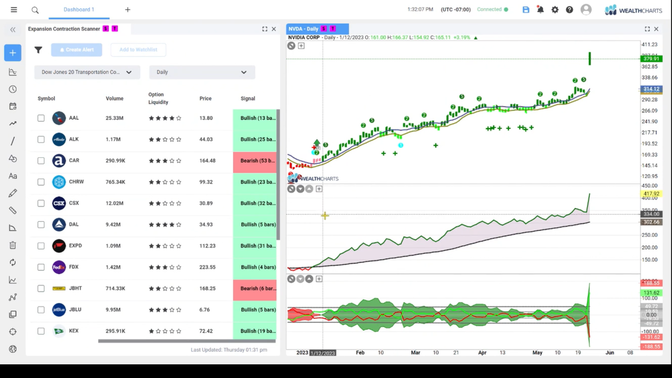Click the KEX symbol row
672x378 pixels.
tap(153, 331)
